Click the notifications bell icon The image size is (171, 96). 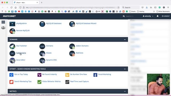pyautogui.click(x=158, y=16)
